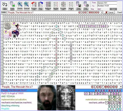Click the Modify matrix icon

tap(12, 4)
